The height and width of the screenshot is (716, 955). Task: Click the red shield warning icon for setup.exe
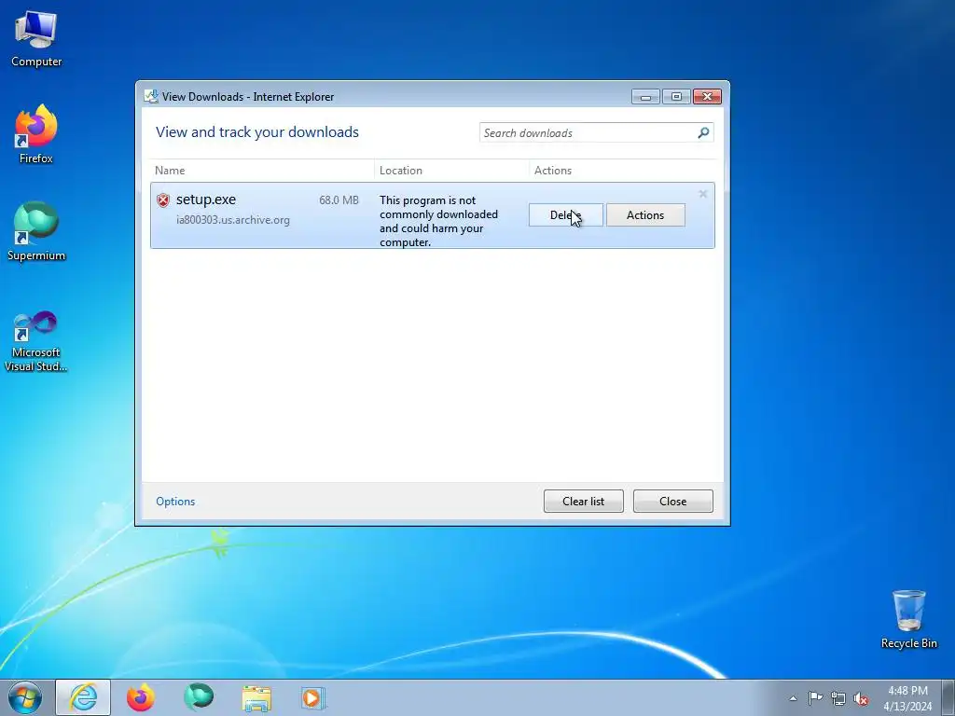pos(163,200)
